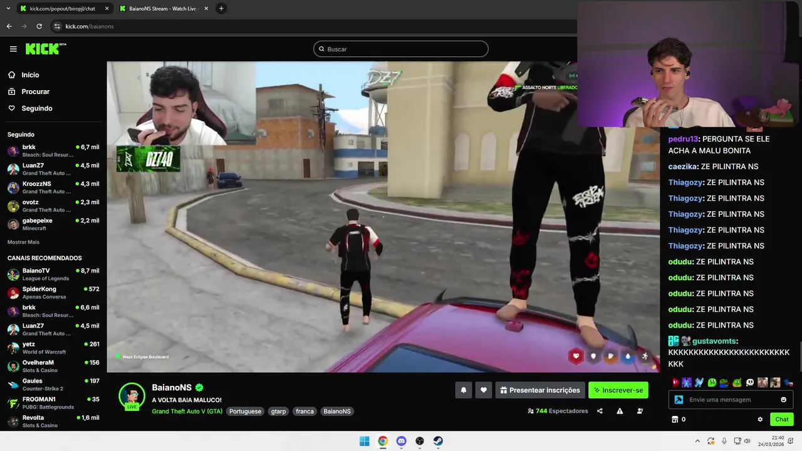This screenshot has height=451, width=802.
Task: Toggle notification bell for BaianoNS
Action: point(464,390)
